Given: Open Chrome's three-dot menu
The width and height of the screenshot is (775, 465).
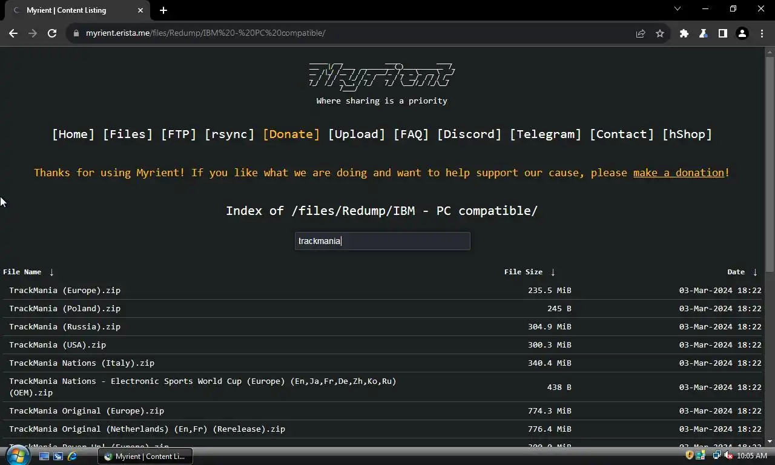Looking at the screenshot, I should click(762, 33).
